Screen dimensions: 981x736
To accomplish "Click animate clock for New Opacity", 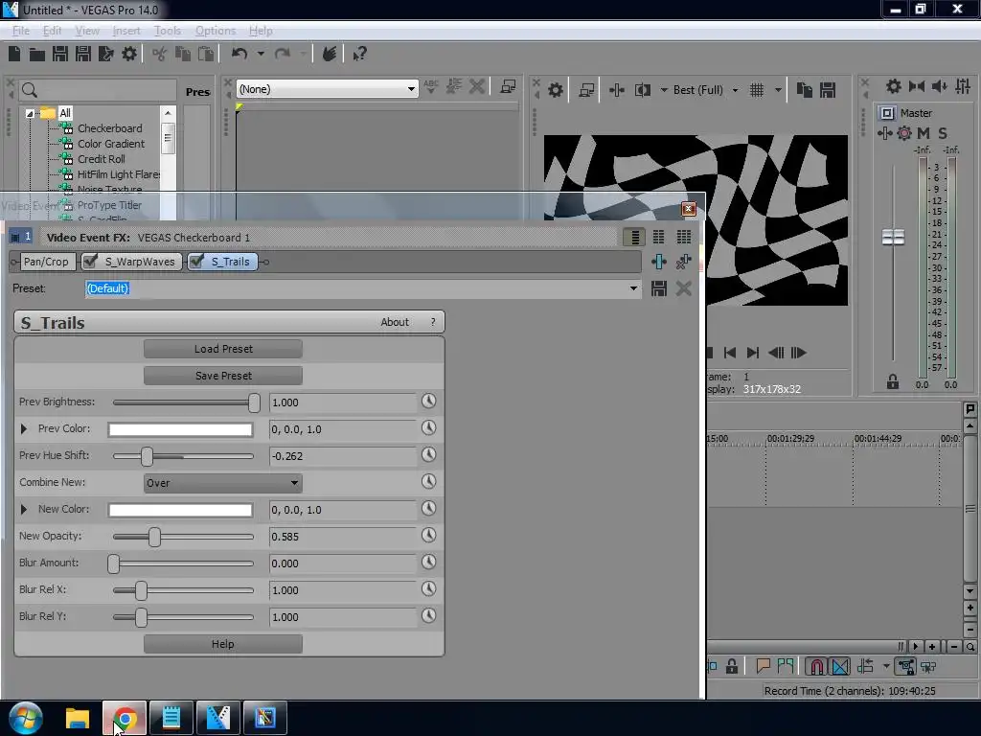I will pos(428,535).
